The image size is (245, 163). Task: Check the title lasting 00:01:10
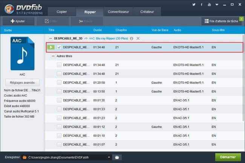pos(59,135)
